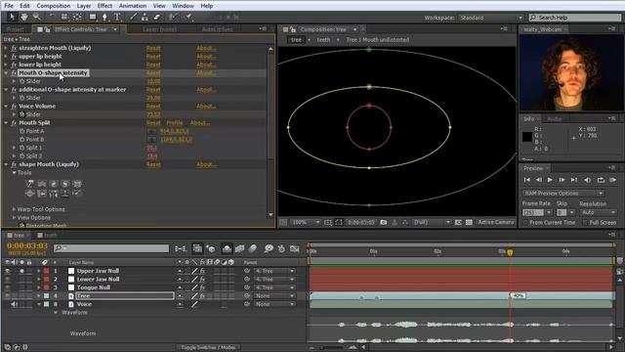Screen dimensions: 625x352
Task: Reset straighten Mouth (Liquify) effect
Action: pos(153,48)
